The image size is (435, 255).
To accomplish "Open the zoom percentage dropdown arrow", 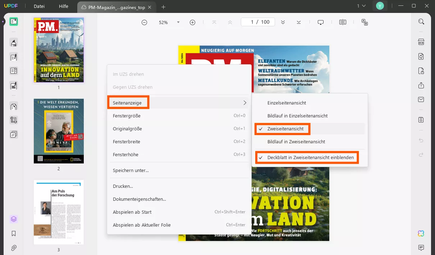I will tap(178, 22).
